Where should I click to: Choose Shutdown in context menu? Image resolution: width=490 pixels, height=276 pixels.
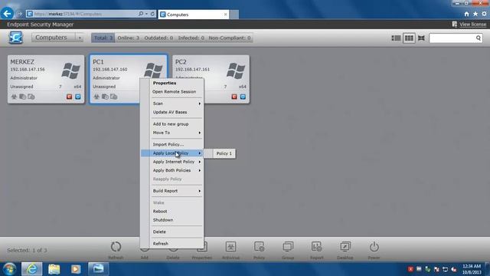coord(163,220)
